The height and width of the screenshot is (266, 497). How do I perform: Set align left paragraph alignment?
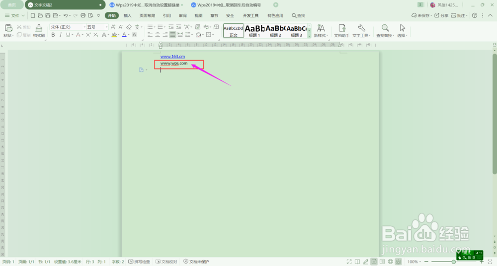click(x=150, y=35)
